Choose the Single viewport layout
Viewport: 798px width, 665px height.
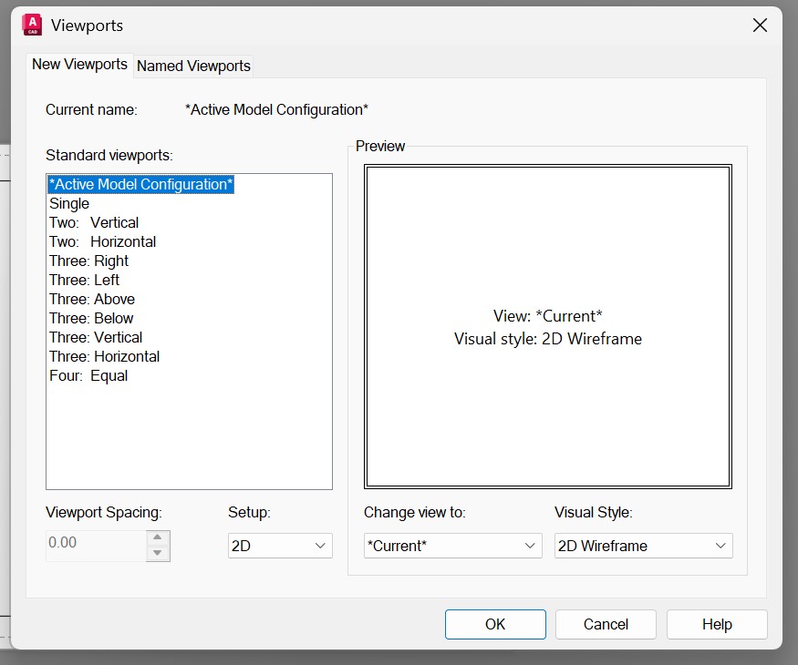[69, 203]
